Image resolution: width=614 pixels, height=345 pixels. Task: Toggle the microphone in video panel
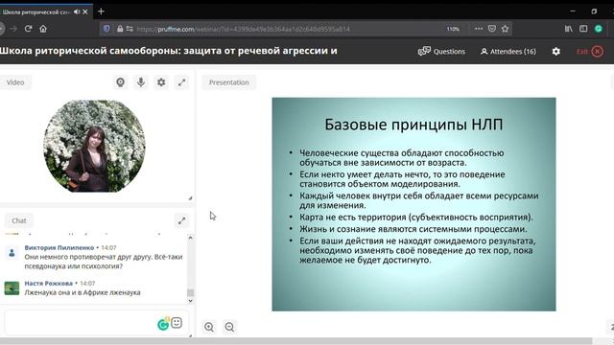coord(141,82)
